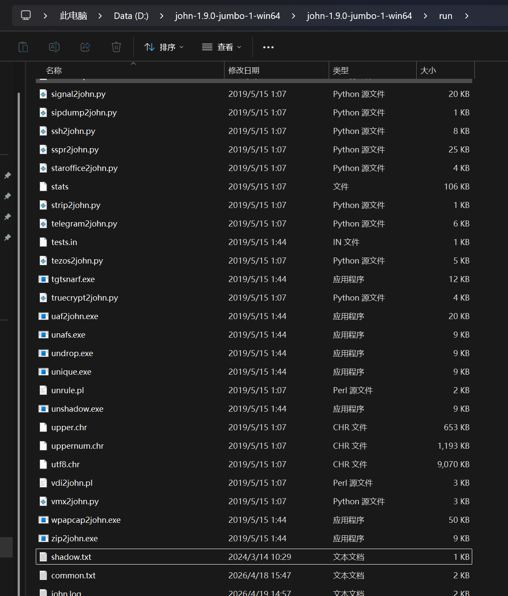This screenshot has height=596, width=508.
Task: Click the common.txt document icon
Action: [x=43, y=575]
